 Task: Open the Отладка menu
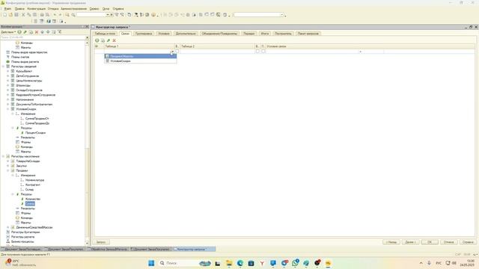coord(53,9)
